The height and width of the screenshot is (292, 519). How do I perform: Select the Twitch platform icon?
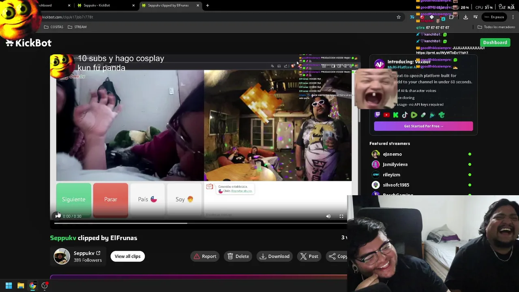tap(377, 115)
